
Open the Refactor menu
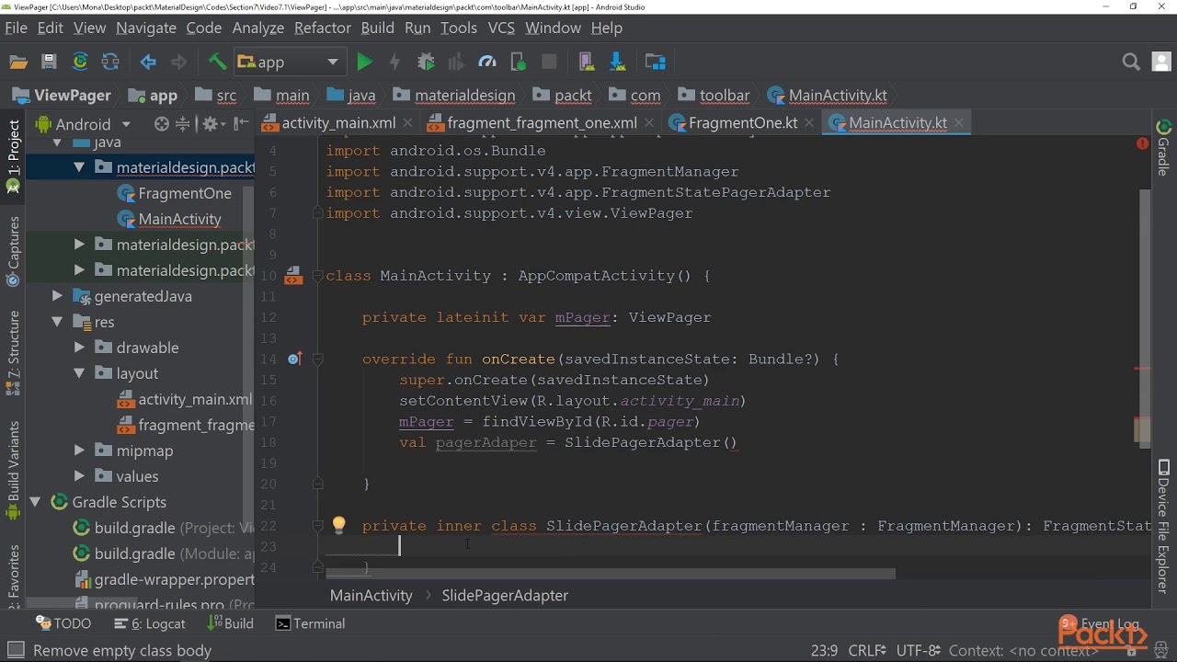click(322, 28)
